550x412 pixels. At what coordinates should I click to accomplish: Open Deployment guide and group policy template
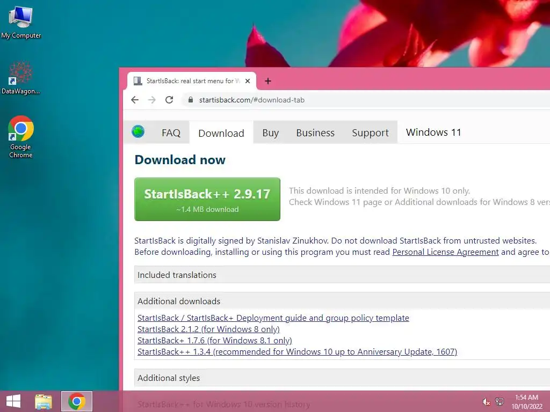pyautogui.click(x=273, y=318)
